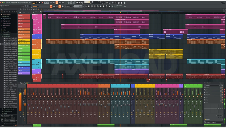226x128 pixels.
Task: Mute the Adlibs playlist track
Action: 40,28
